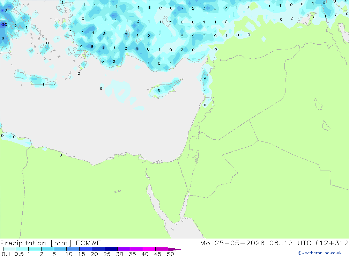Select the 2–5 mm legend color swatch

47,249
